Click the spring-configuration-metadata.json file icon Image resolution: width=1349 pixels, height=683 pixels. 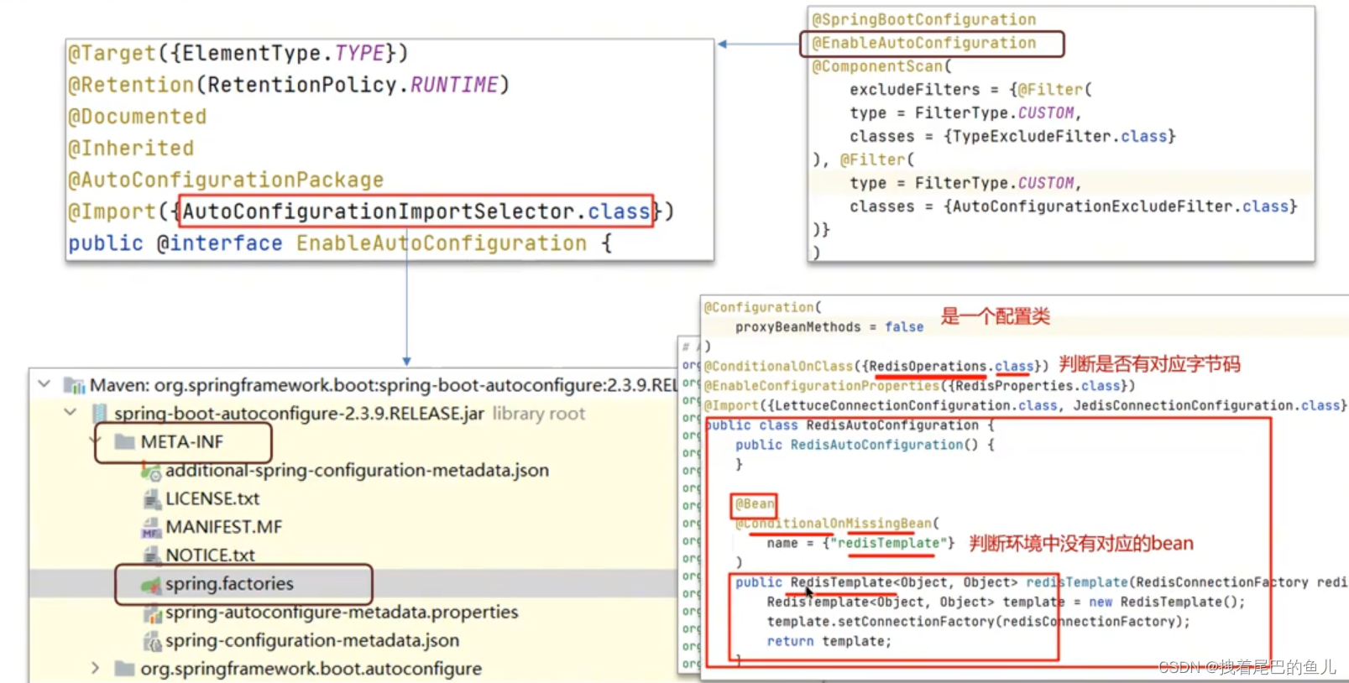point(152,642)
